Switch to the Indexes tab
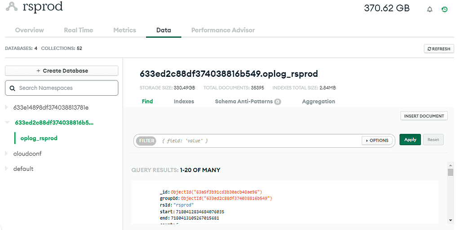460x230 pixels. point(184,102)
